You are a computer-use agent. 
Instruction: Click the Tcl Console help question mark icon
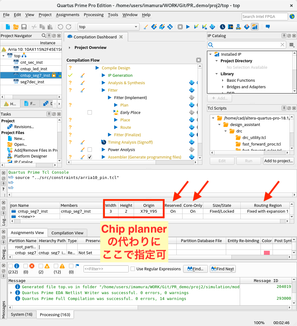click(x=3, y=189)
